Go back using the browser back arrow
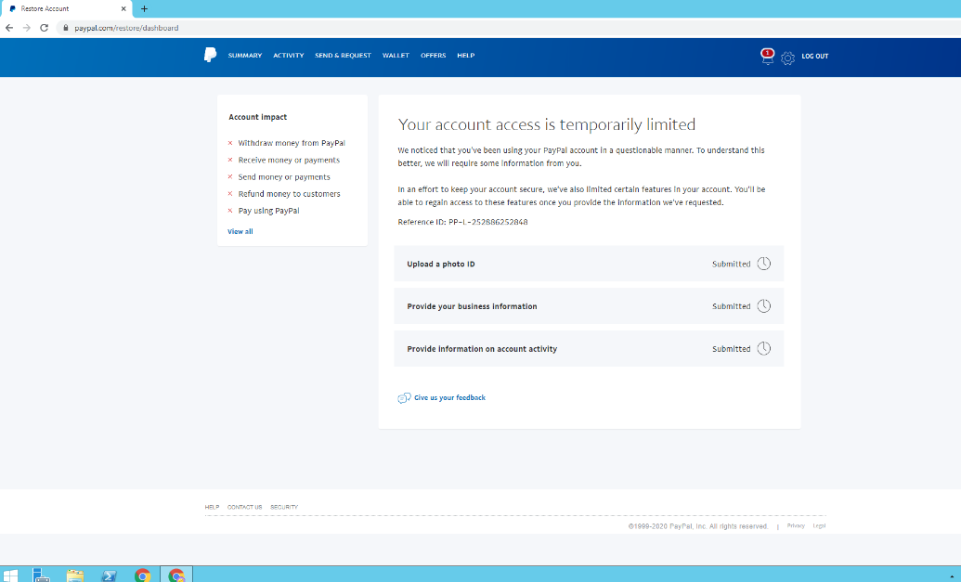The width and height of the screenshot is (961, 582). [x=9, y=28]
